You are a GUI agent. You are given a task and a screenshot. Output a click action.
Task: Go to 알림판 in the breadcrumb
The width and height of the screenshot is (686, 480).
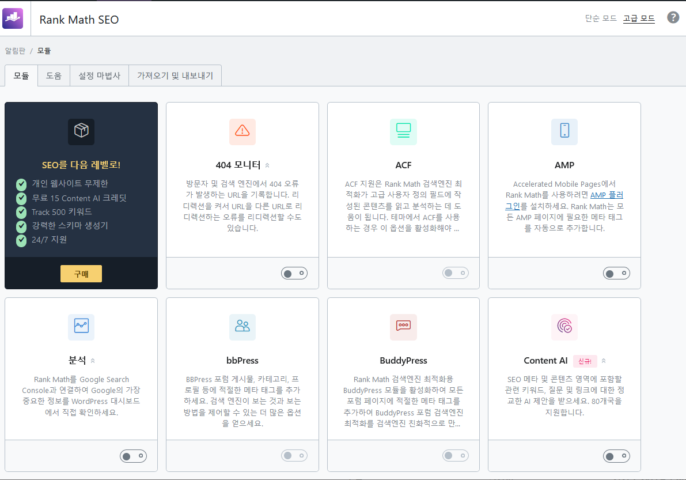(16, 51)
